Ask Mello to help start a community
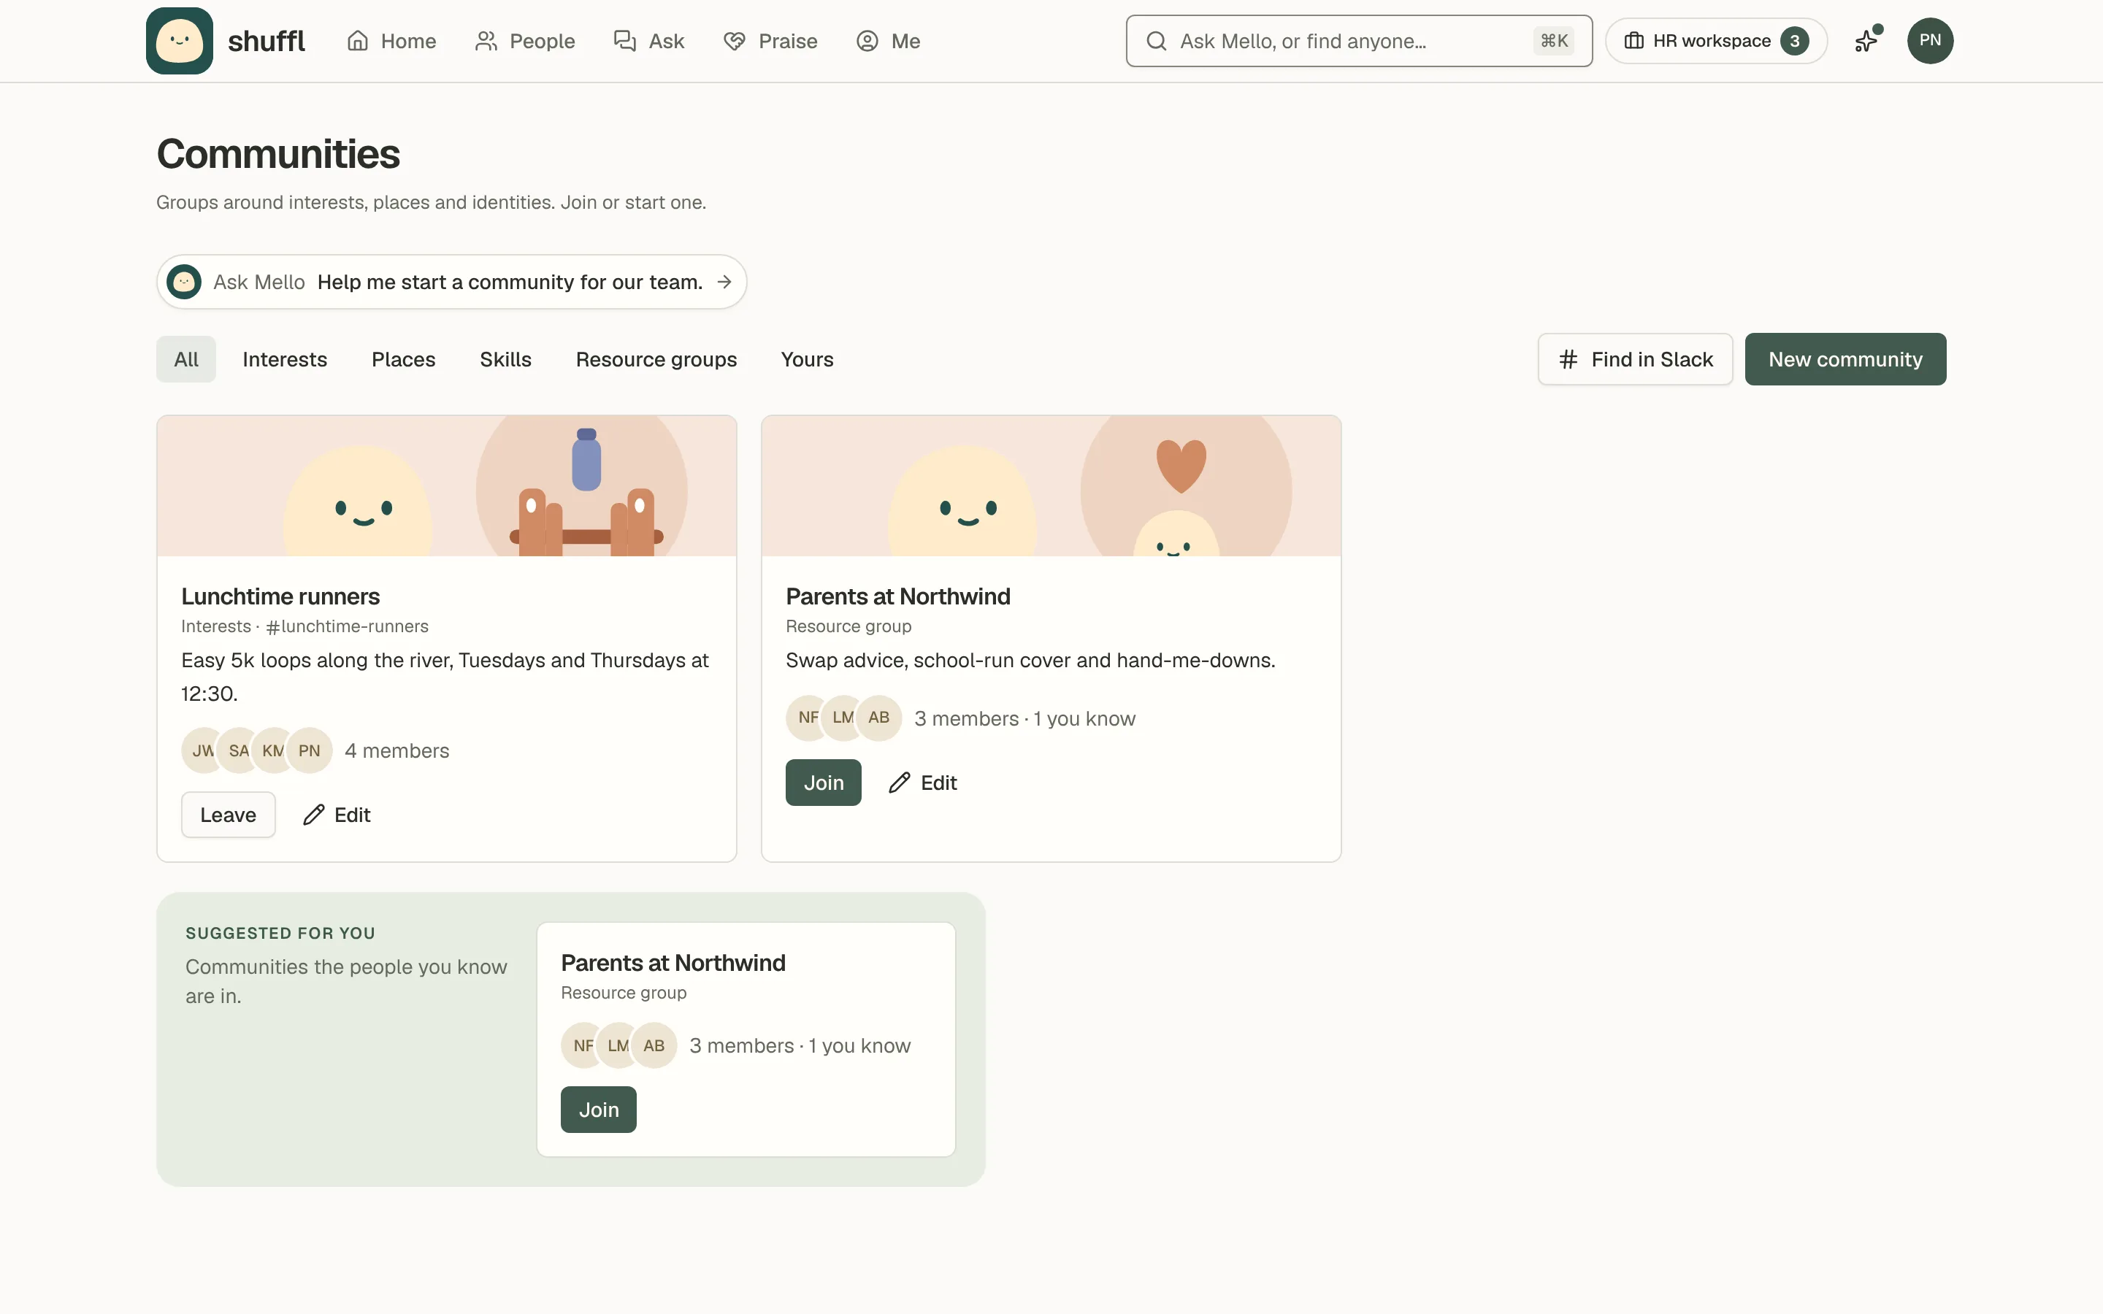The width and height of the screenshot is (2103, 1314). [x=452, y=282]
